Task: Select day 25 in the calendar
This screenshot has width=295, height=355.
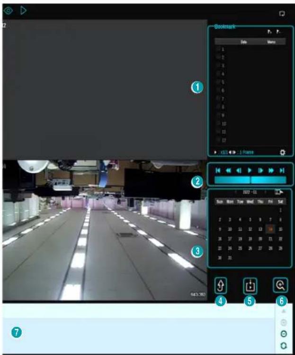Action: click(240, 248)
